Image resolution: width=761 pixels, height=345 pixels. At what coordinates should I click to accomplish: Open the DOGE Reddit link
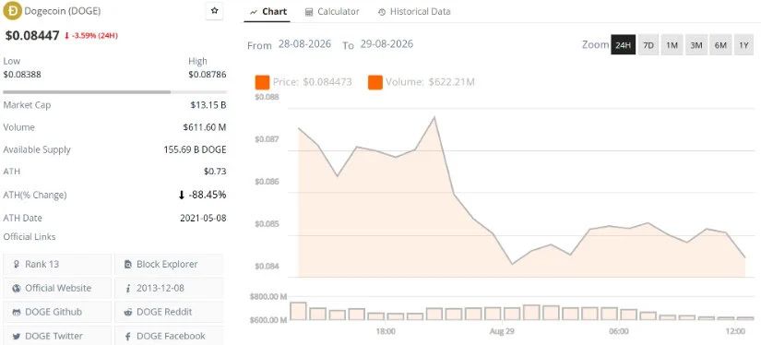point(169,312)
